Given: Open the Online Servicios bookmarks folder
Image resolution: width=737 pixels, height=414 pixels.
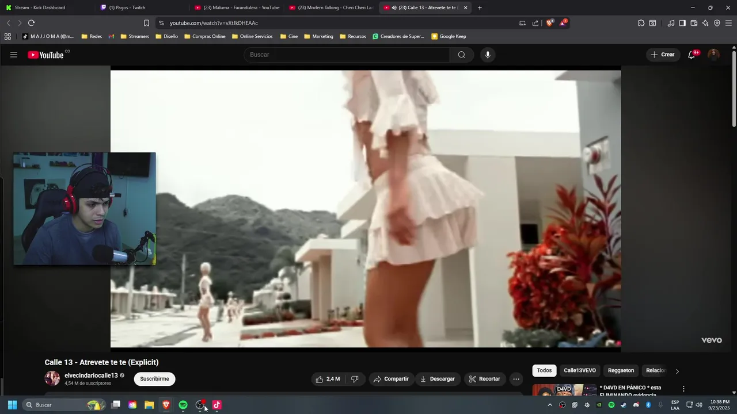Looking at the screenshot, I should coord(252,36).
